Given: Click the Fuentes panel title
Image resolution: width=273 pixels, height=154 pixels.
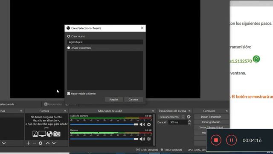Looking at the screenshot, I should tap(44, 111).
